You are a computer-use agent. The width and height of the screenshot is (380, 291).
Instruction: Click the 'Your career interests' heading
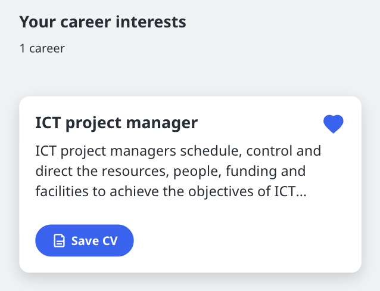[x=102, y=22]
